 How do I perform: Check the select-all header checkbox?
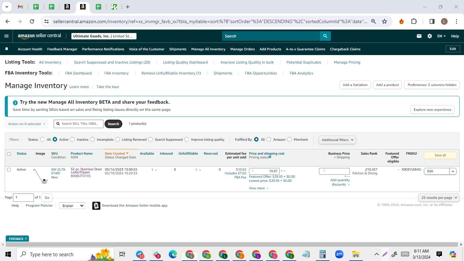click(9, 154)
